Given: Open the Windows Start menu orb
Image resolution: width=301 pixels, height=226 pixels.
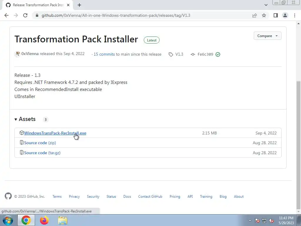Looking at the screenshot, I should click(x=8, y=220).
